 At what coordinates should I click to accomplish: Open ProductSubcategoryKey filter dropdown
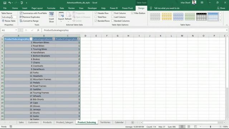pos(31,39)
